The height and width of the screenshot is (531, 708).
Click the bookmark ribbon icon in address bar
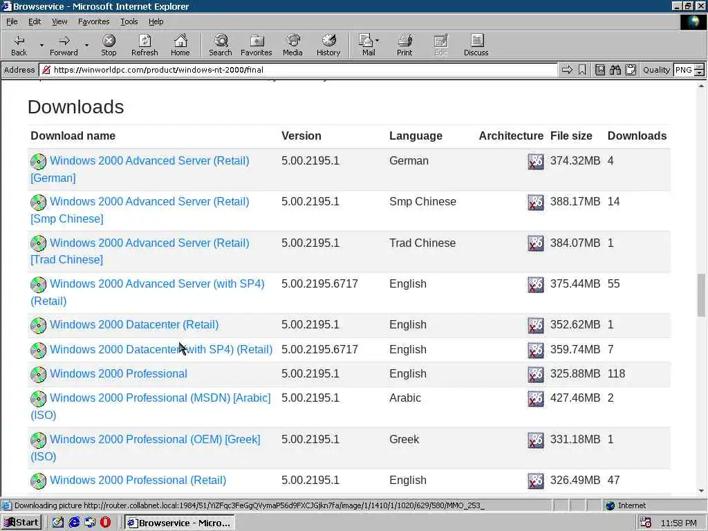(x=582, y=70)
